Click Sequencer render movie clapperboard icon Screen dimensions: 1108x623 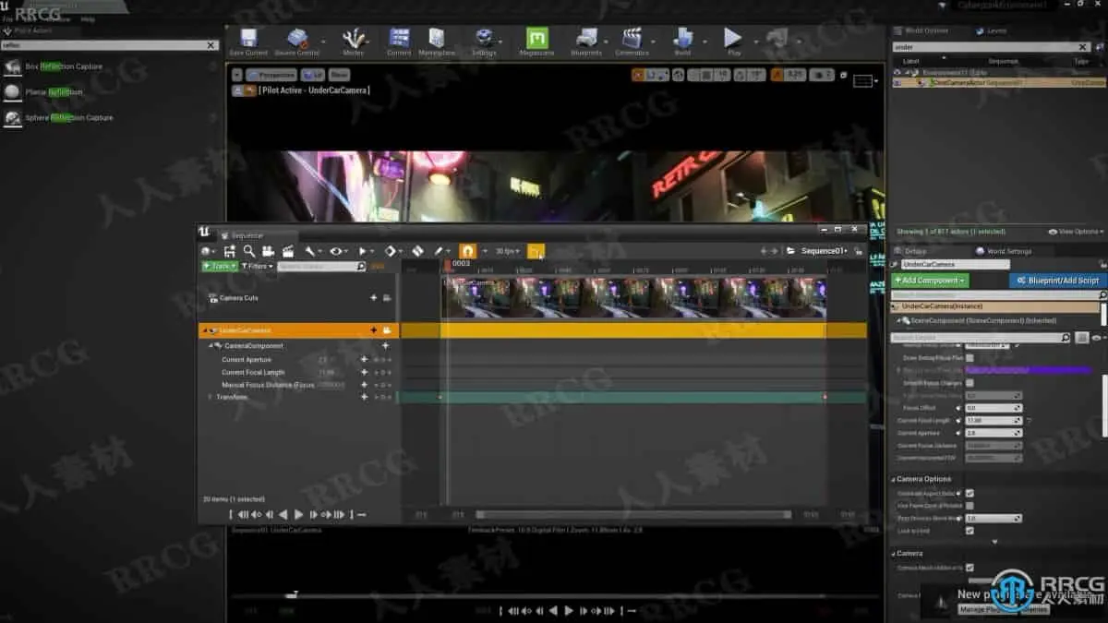click(x=288, y=251)
